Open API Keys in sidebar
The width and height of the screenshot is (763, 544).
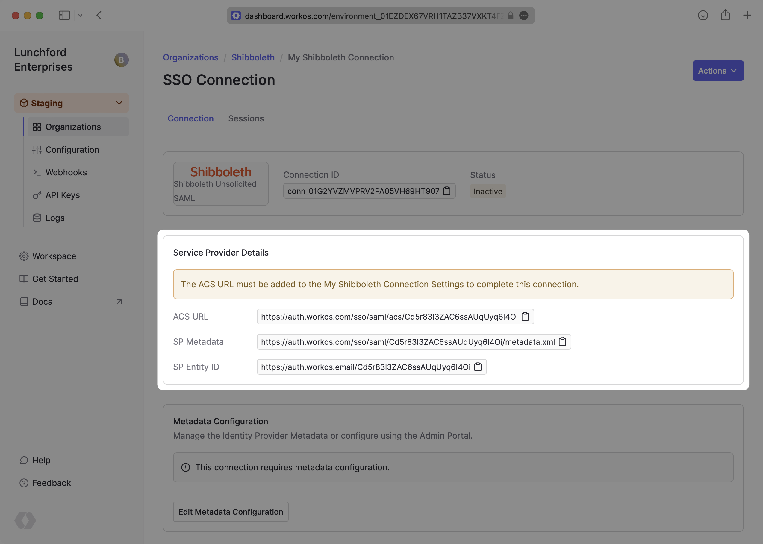pyautogui.click(x=63, y=195)
